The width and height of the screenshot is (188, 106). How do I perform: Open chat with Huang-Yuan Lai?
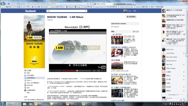coord(173,61)
